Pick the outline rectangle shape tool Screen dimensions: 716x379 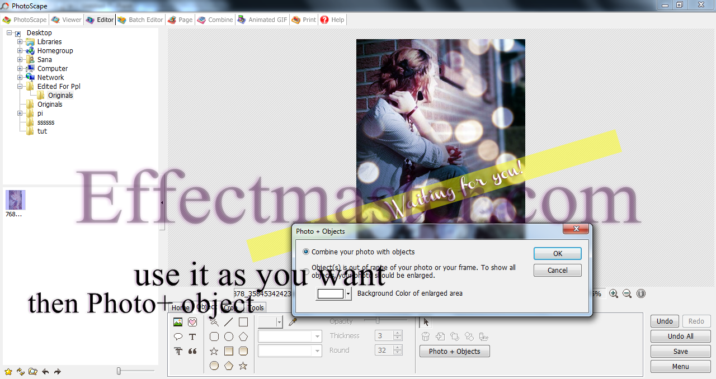(x=243, y=322)
